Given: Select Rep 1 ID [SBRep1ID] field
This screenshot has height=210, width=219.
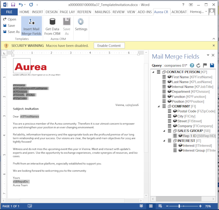Looking at the screenshot, I should [199, 136].
